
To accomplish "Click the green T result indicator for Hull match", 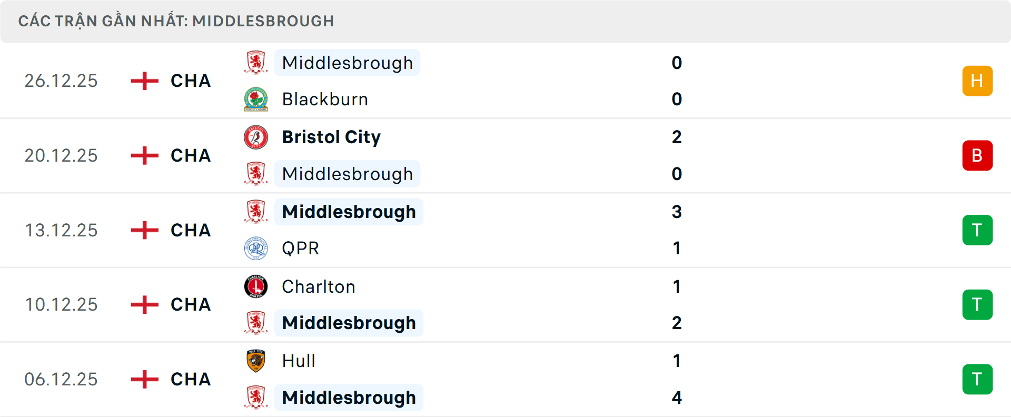I will (977, 379).
